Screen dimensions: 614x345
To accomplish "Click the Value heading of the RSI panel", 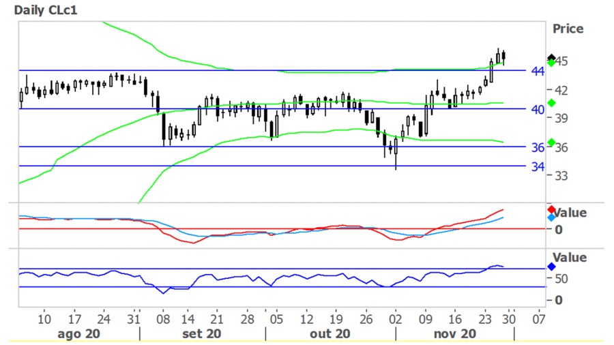I will 570,257.
